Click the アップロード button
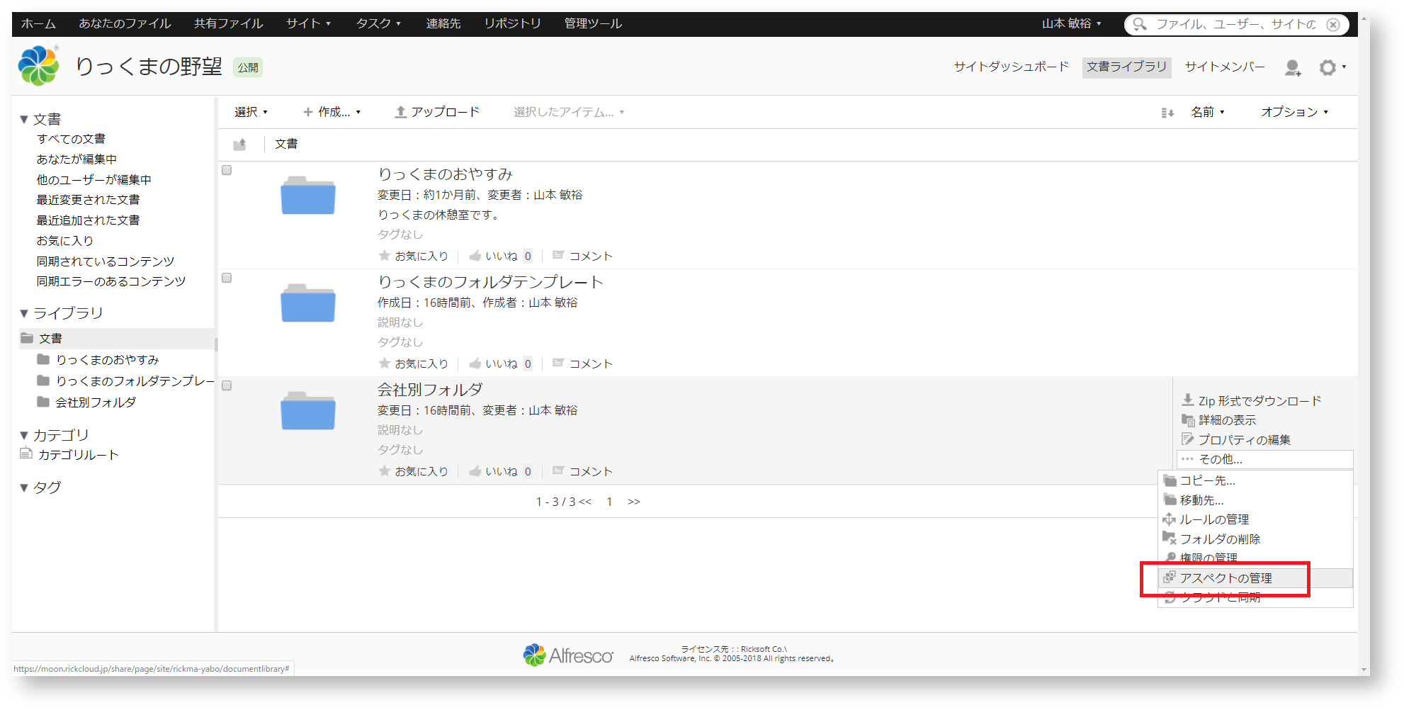The image size is (1404, 710). (x=437, y=112)
